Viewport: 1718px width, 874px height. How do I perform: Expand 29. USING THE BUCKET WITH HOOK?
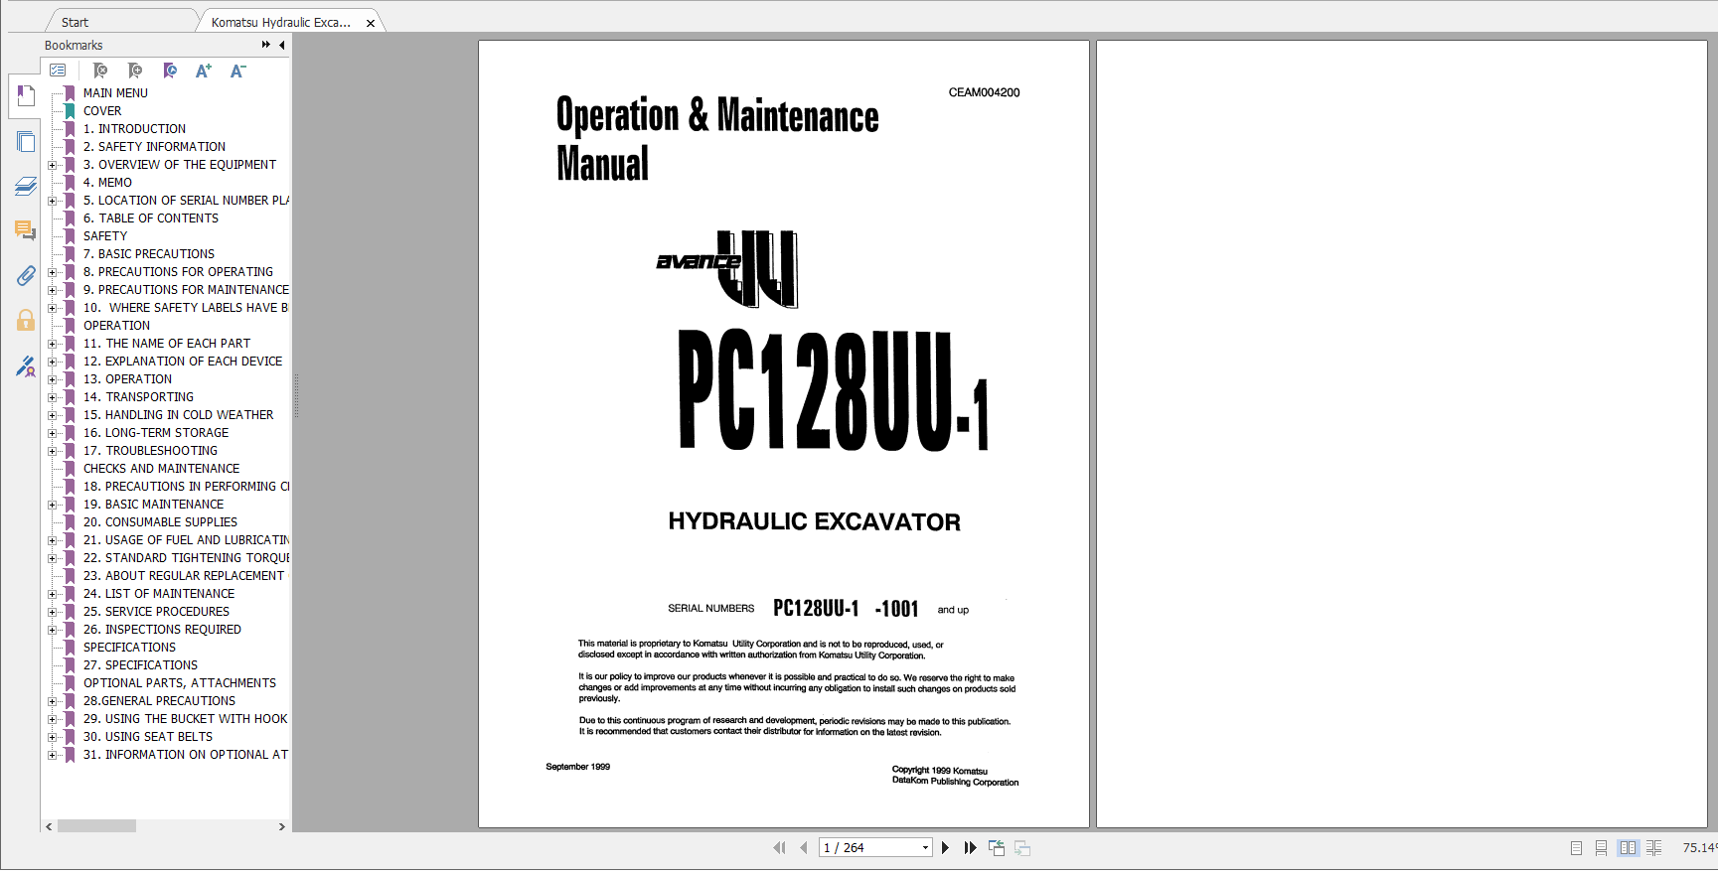(52, 719)
